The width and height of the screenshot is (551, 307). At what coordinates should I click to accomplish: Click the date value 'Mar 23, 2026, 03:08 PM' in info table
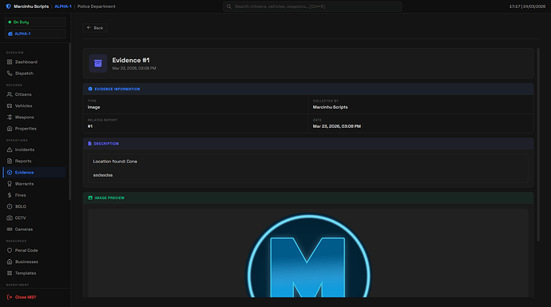337,126
